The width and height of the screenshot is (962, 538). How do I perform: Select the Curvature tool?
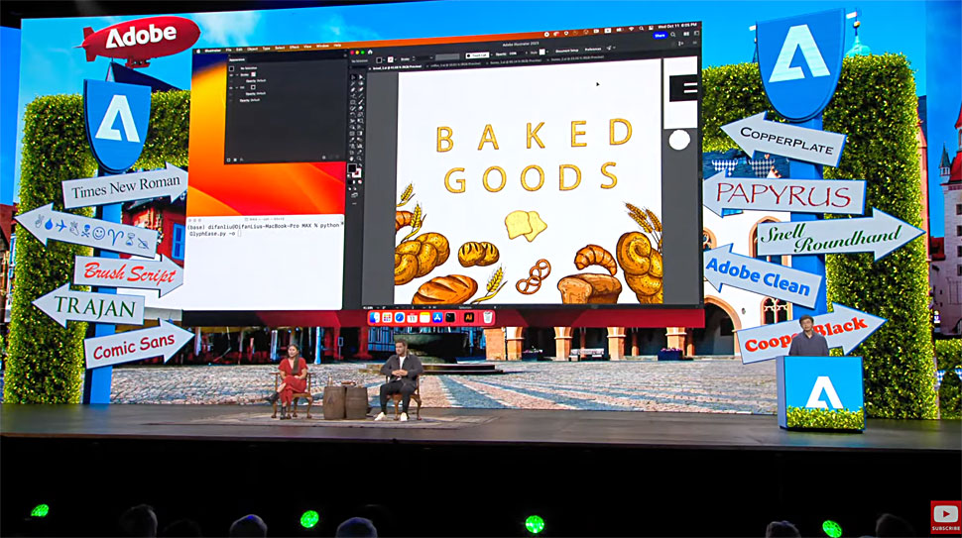[x=361, y=89]
